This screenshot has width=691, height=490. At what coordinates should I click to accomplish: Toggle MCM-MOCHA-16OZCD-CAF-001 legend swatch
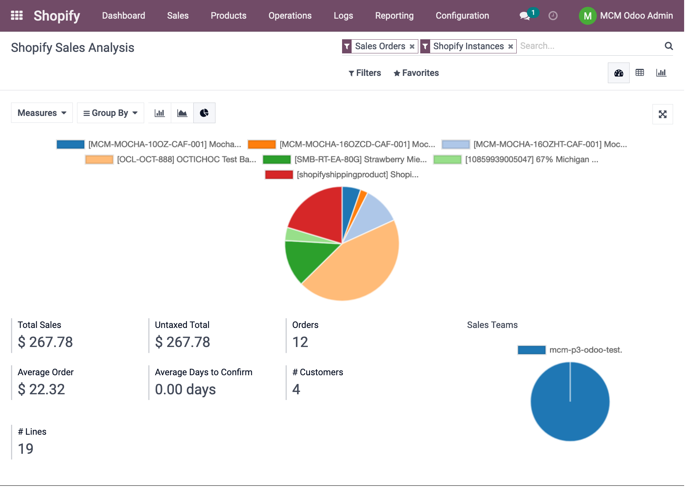point(262,145)
